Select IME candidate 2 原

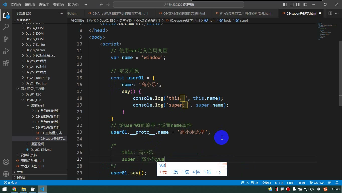[174, 172]
